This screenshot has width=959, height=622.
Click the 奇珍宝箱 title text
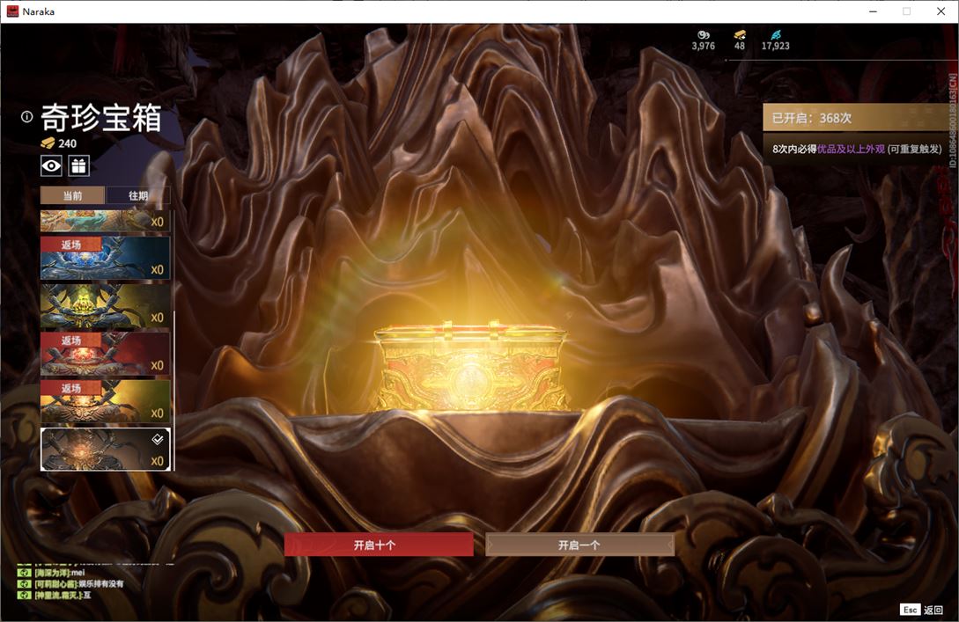pos(101,118)
